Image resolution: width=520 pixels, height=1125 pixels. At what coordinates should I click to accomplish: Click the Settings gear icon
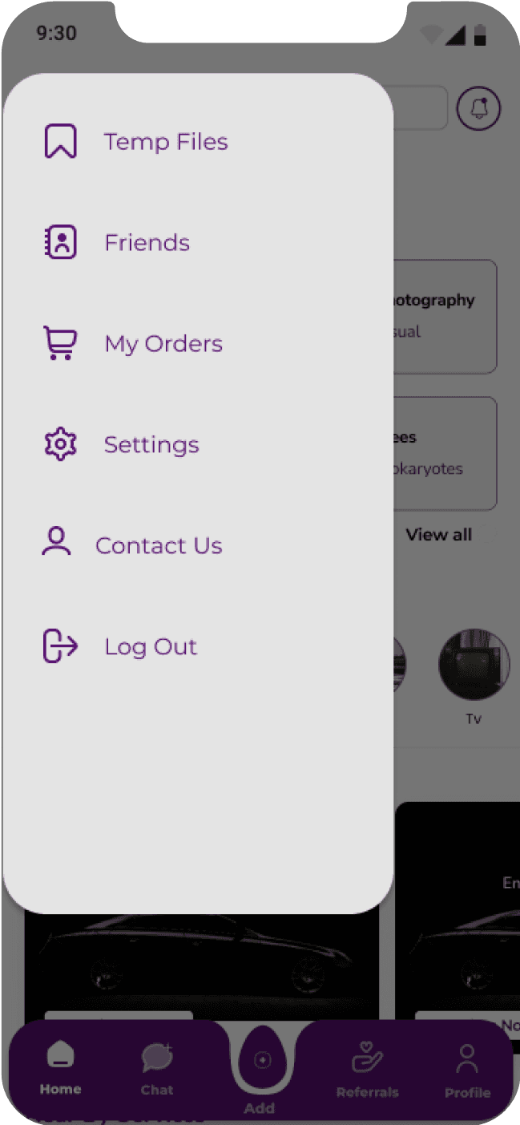click(60, 444)
